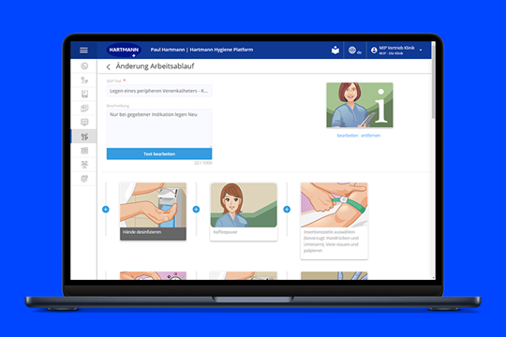Viewport: 506px width, 337px height.
Task: Click the Änderung Arbeitsablauf heading
Action: [x=155, y=66]
